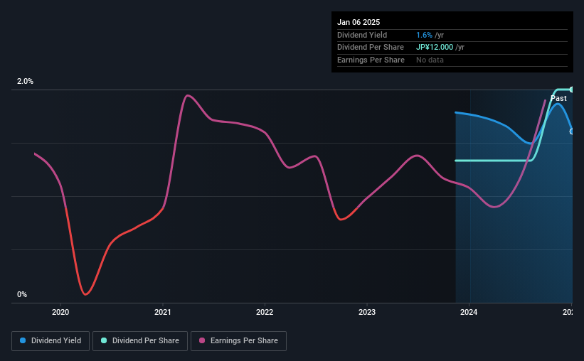Image resolution: width=584 pixels, height=361 pixels.
Task: Click the 2.0% y-axis label
Action: point(25,81)
